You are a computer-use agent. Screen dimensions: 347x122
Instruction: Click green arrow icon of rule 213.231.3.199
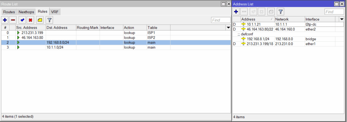pos(18,33)
